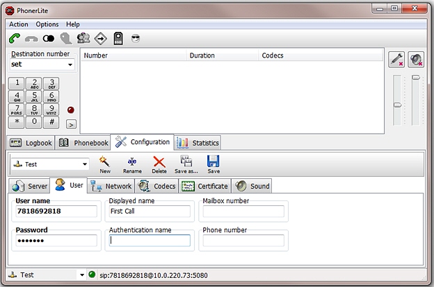Click the Rename profile icon

[x=132, y=165]
